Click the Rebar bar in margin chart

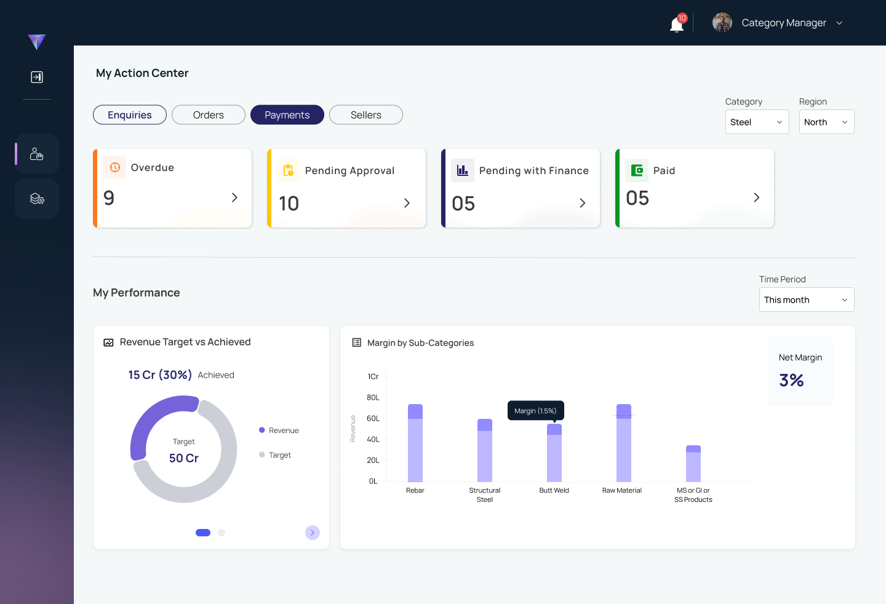(415, 443)
